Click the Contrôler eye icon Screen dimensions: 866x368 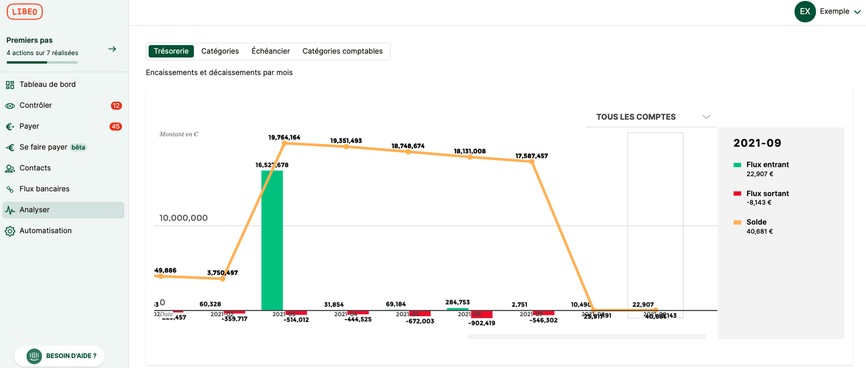(x=10, y=106)
